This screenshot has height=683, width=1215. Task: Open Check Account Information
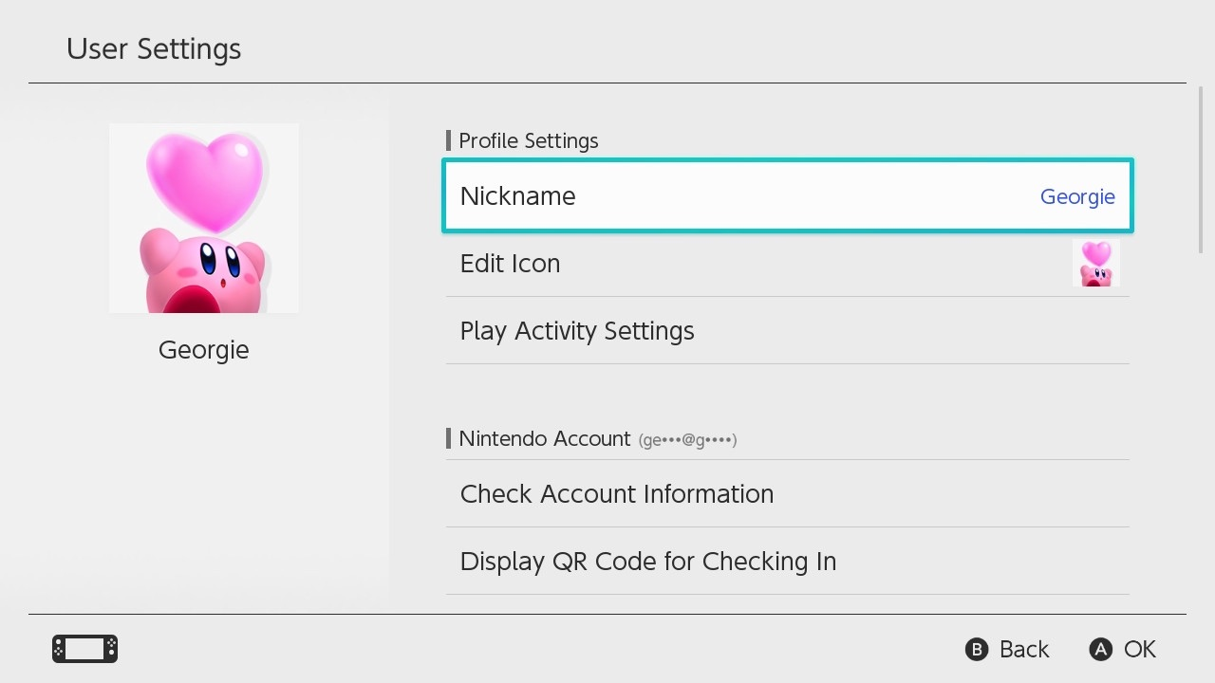coord(788,493)
